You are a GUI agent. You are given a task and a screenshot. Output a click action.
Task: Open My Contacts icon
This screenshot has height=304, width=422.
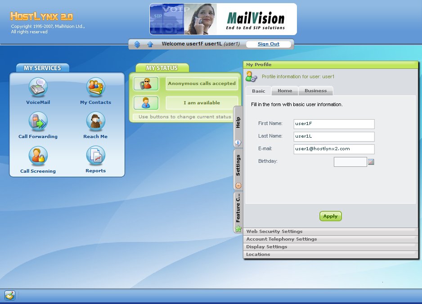[95, 87]
